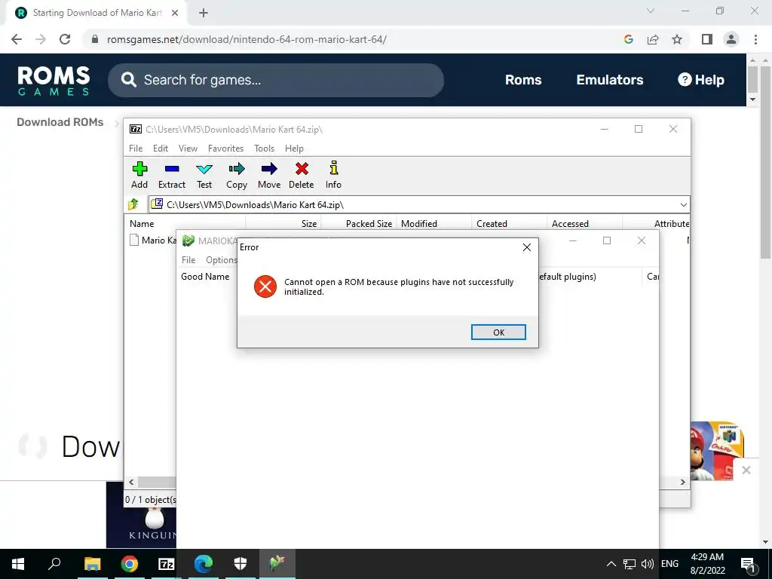Click the magnifier icon in site search
This screenshot has width=772, height=579.
(128, 80)
